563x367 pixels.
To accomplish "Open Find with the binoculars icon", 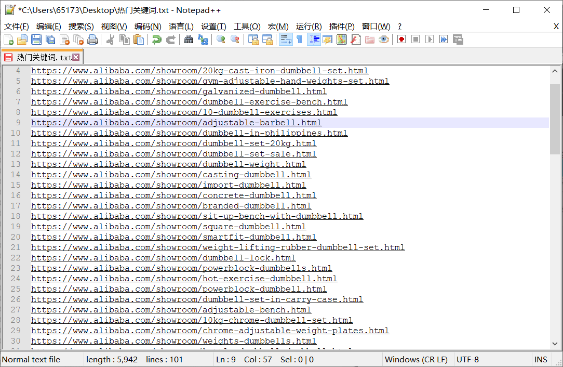I will coord(189,40).
